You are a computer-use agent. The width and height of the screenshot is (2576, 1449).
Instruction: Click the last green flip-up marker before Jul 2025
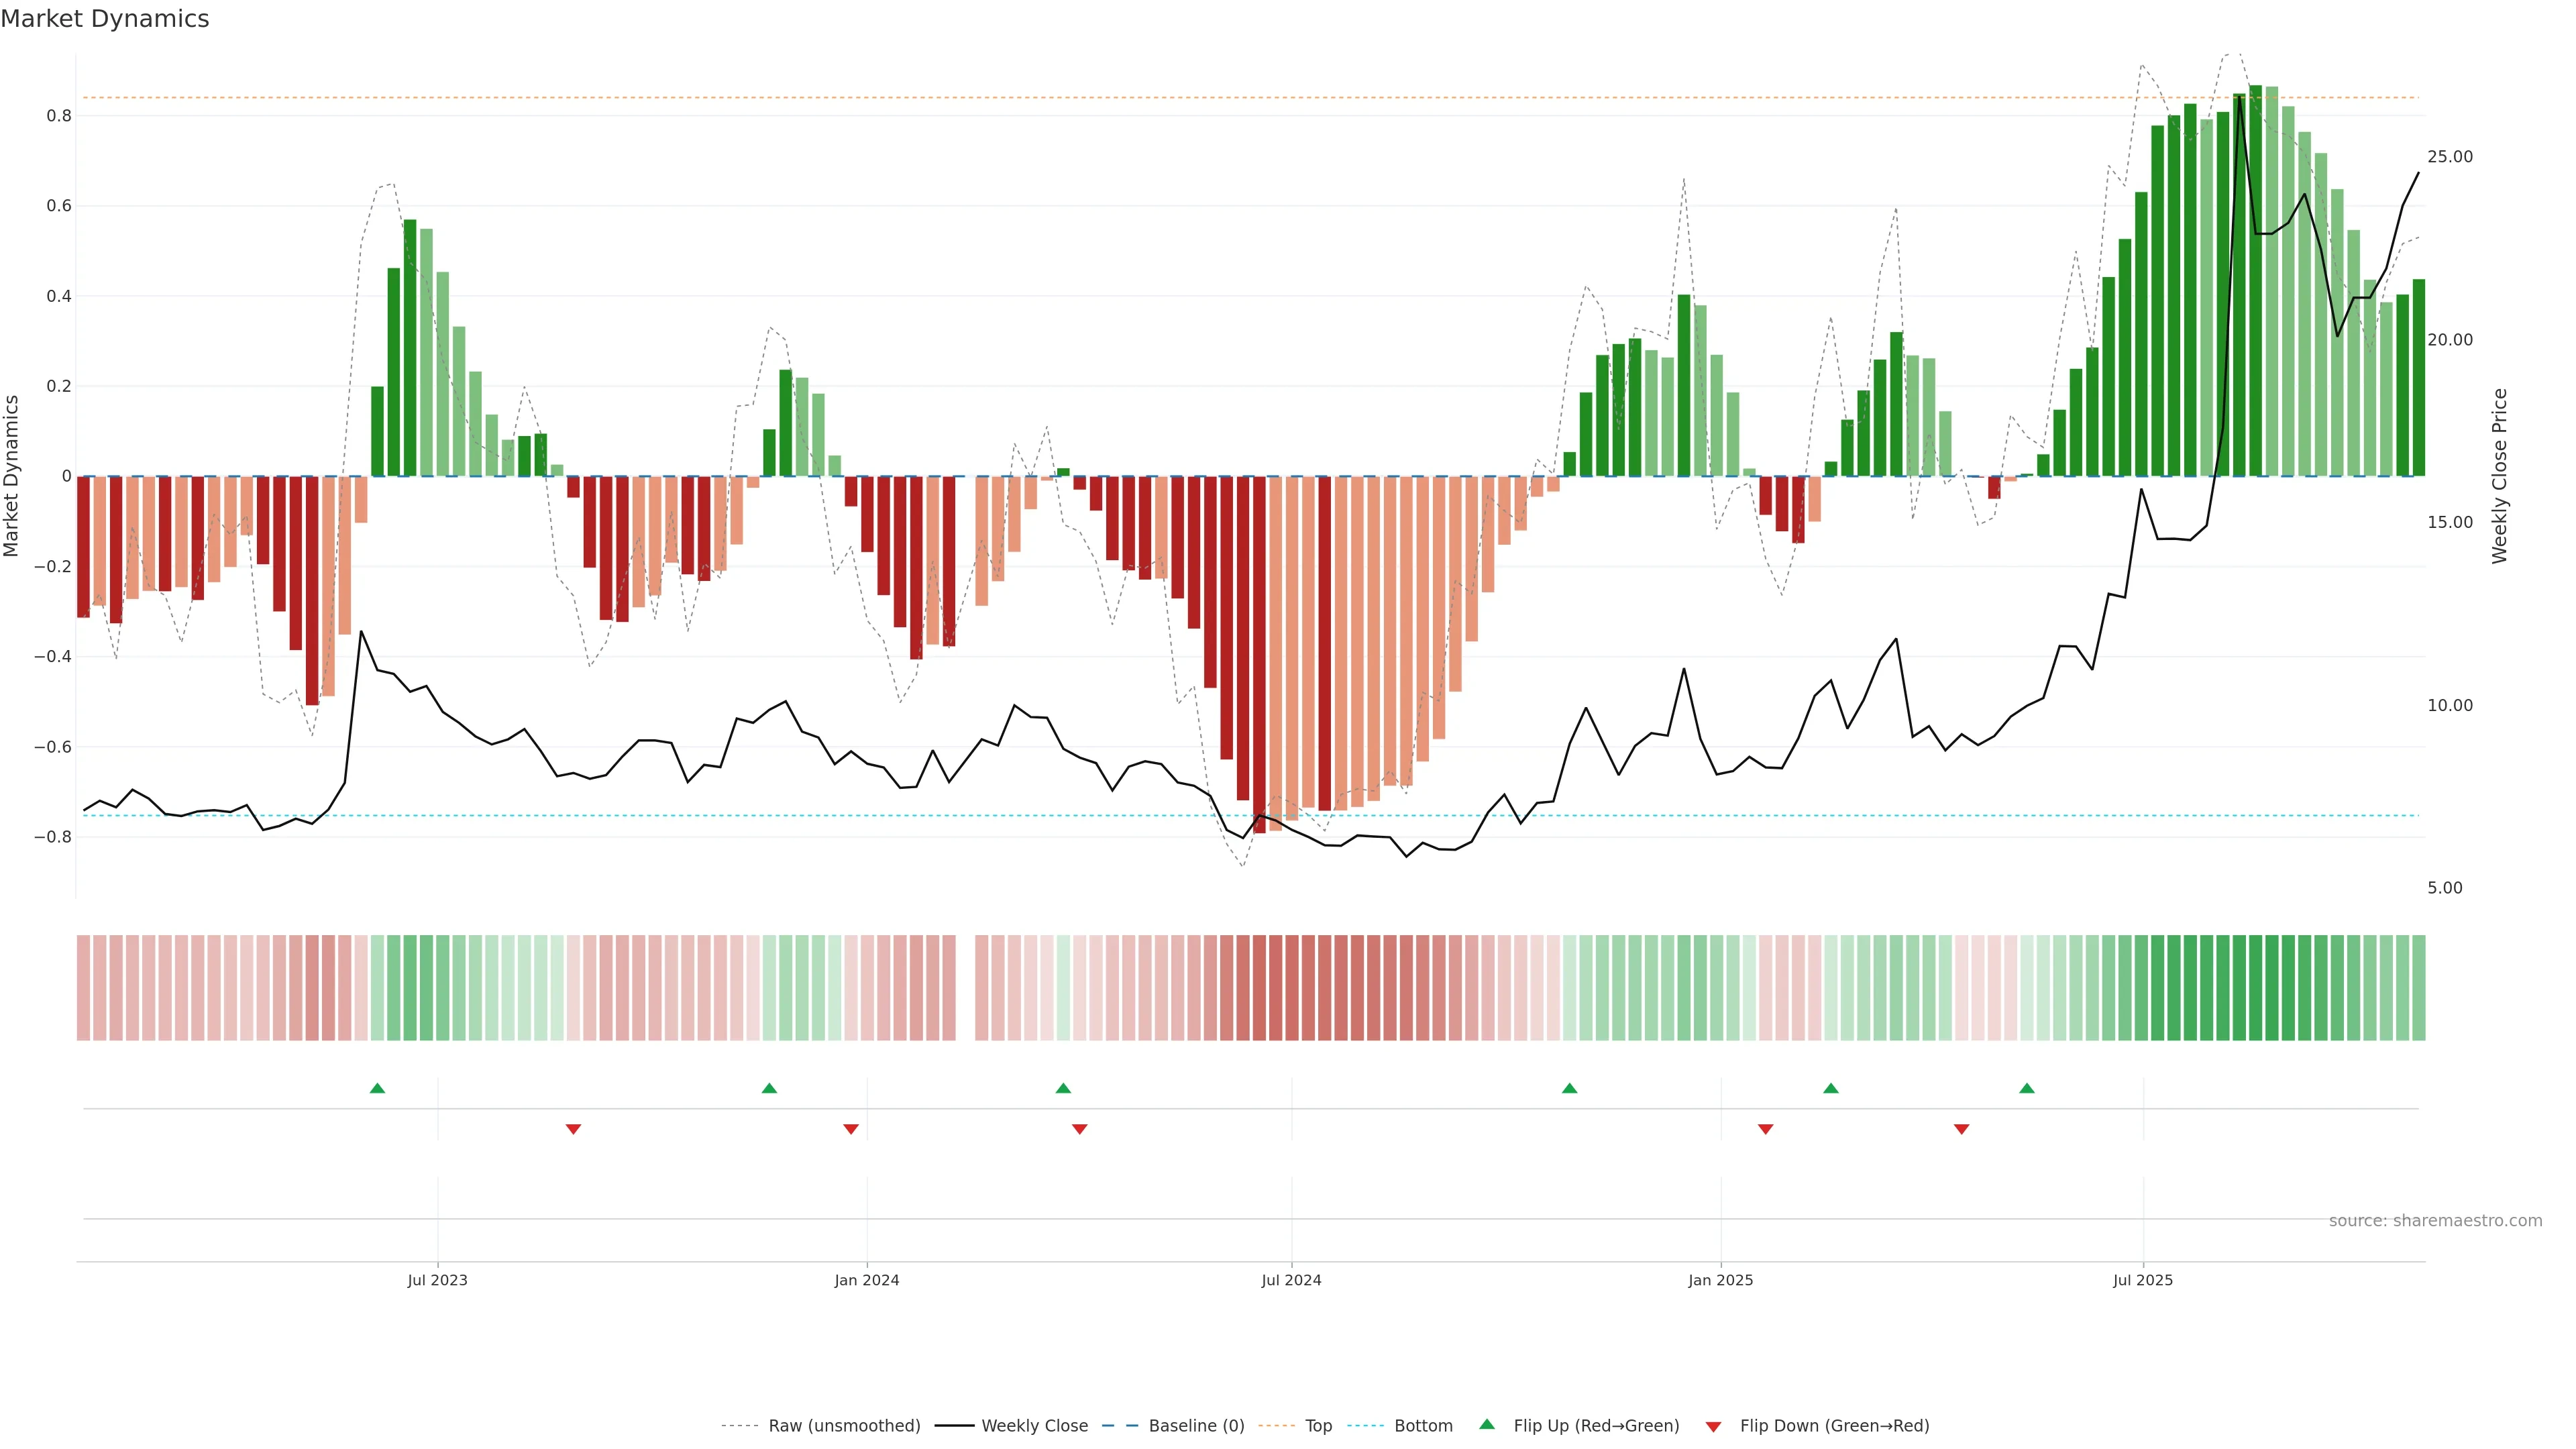[2026, 1088]
